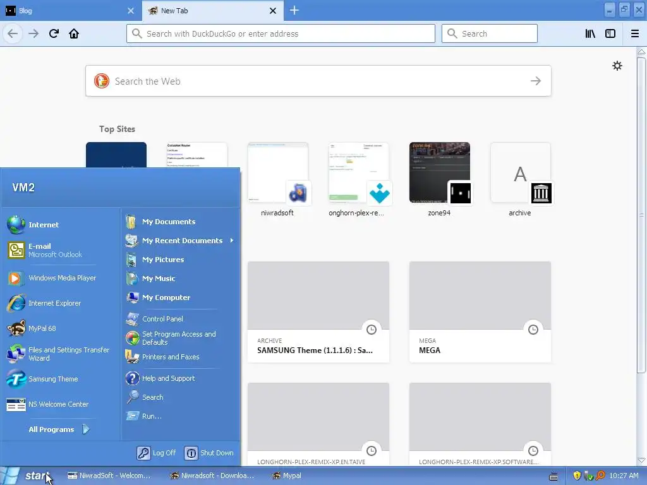Launch Windows Media Player

point(61,278)
